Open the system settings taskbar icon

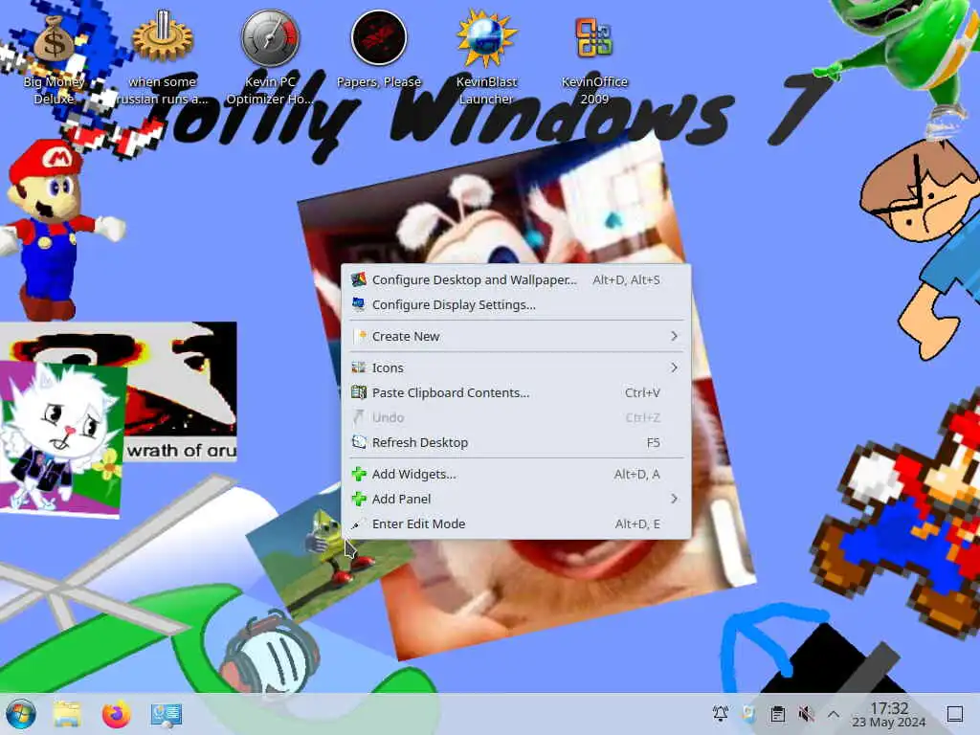click(x=167, y=714)
